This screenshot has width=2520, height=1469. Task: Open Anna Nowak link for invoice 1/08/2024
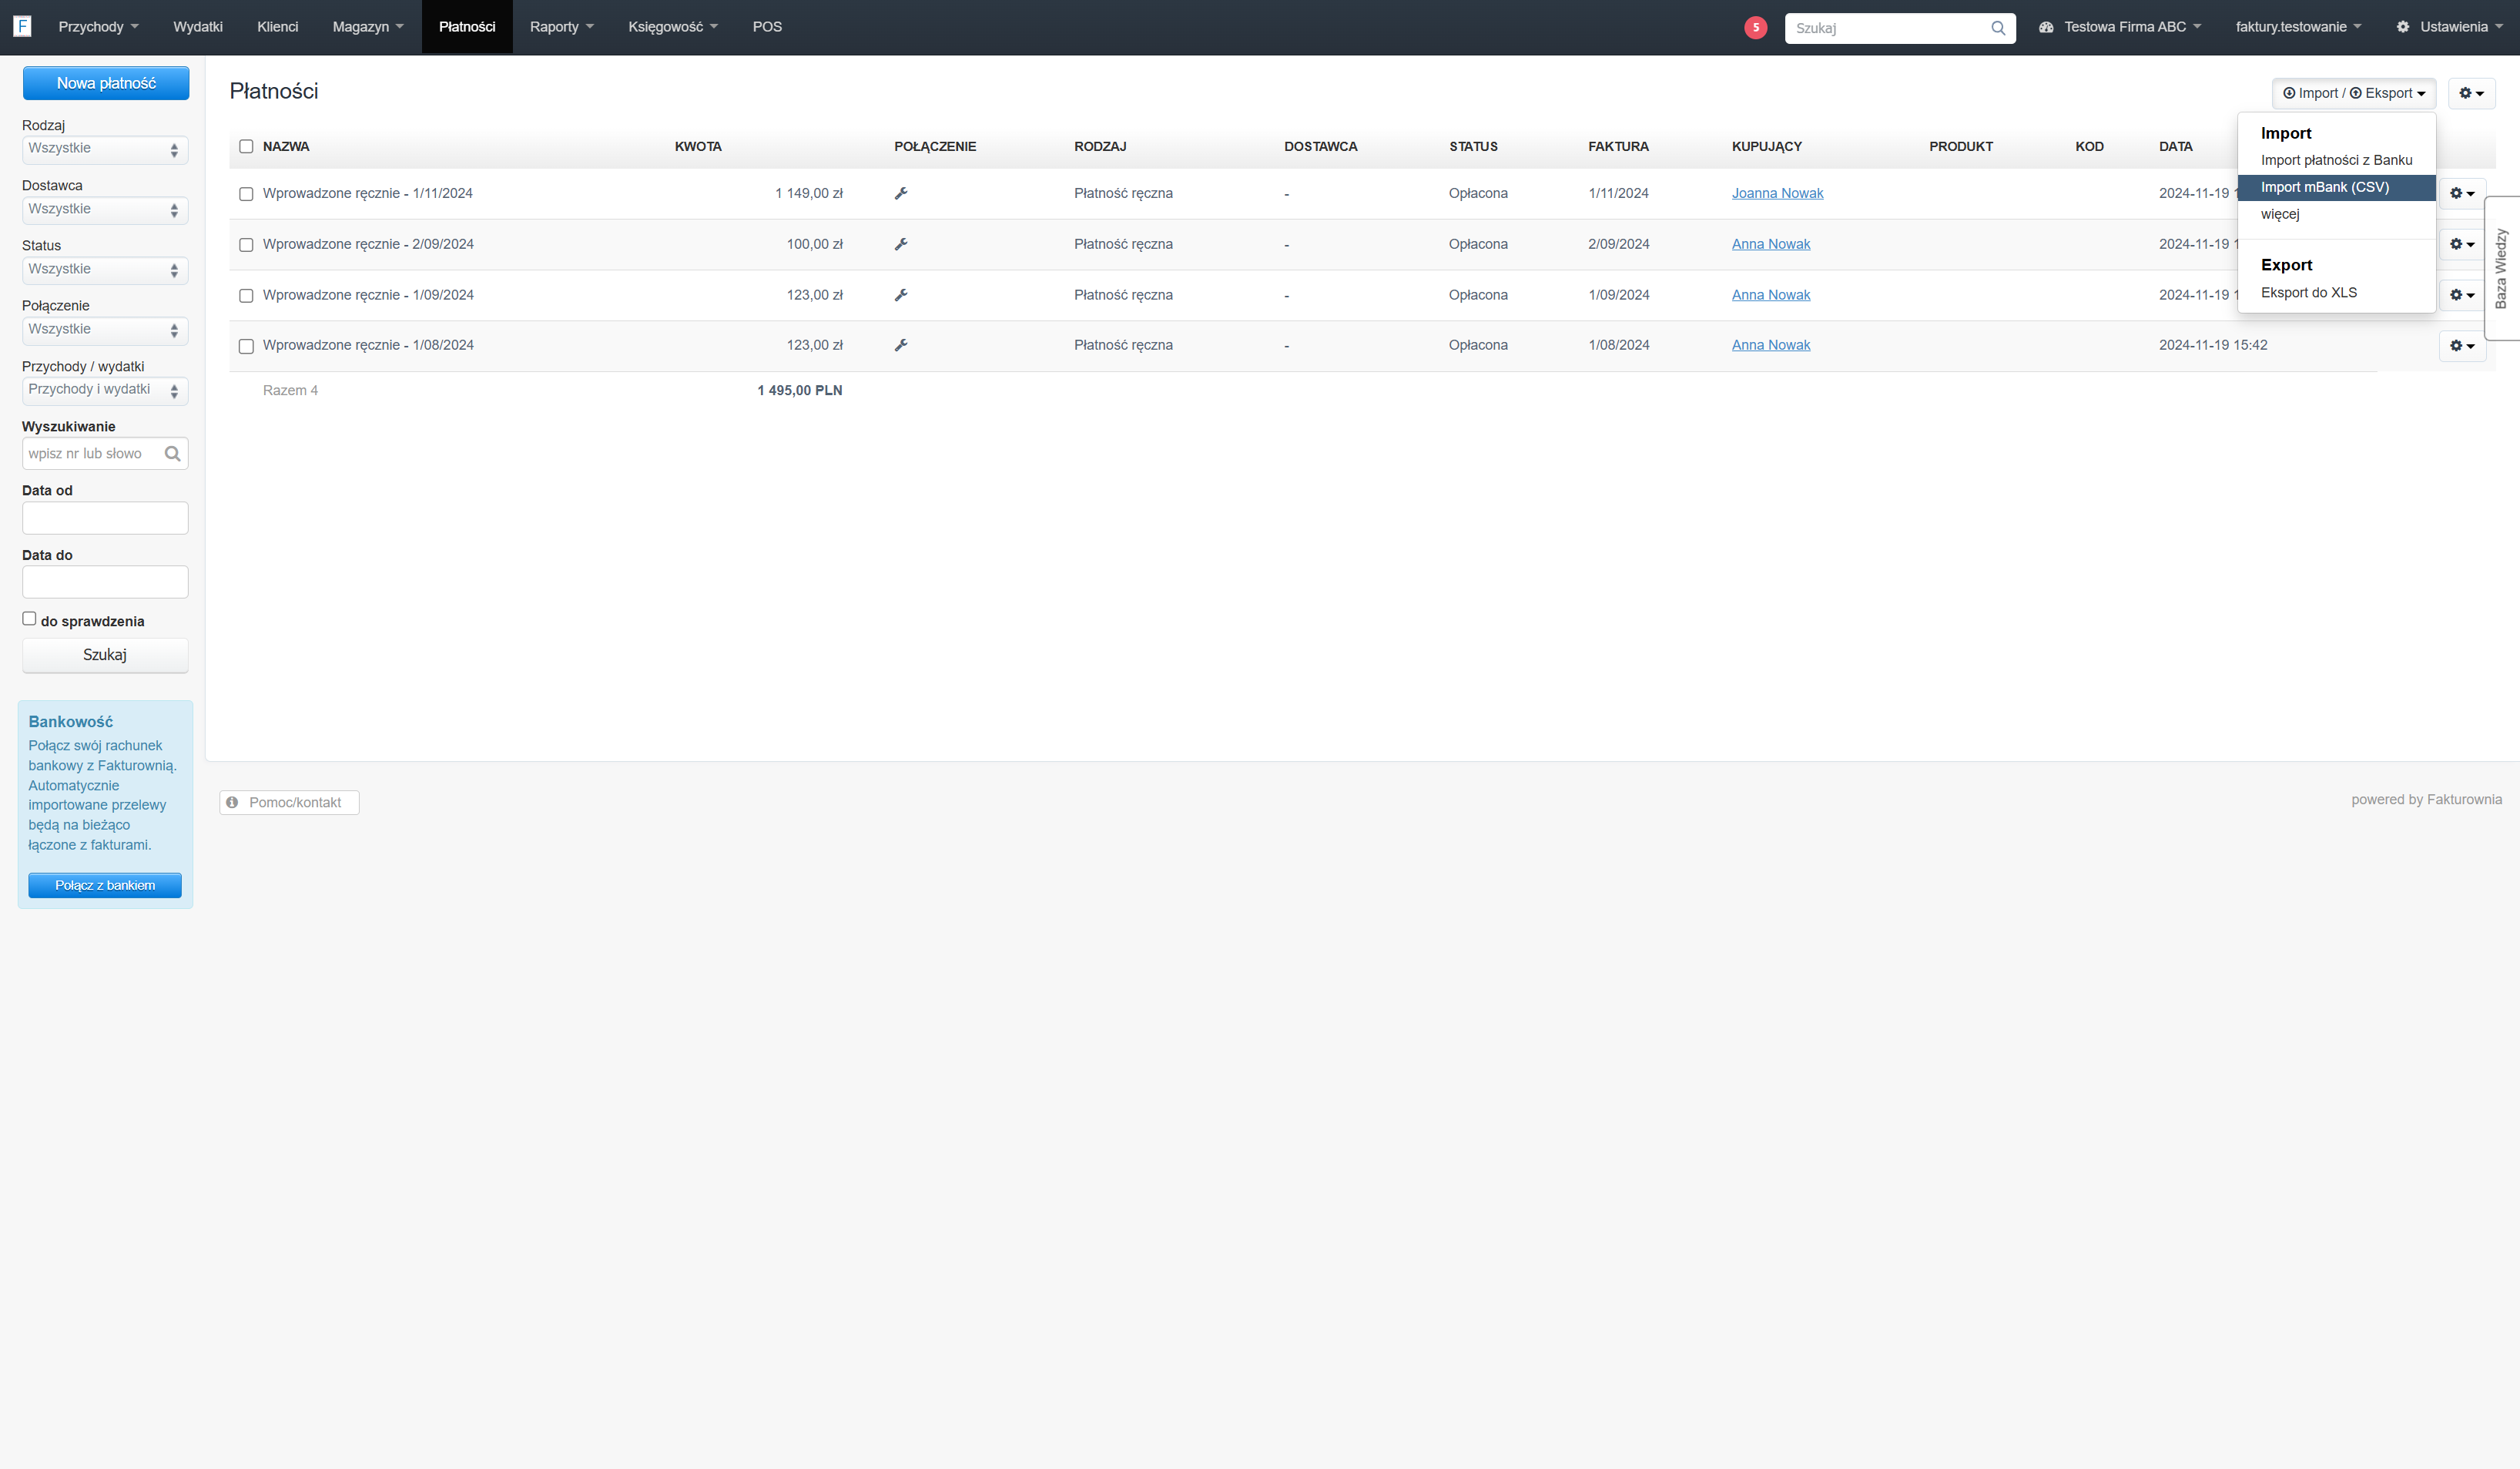click(1771, 345)
